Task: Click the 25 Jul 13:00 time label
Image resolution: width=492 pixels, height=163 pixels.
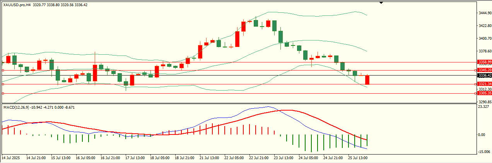Action: tap(358, 158)
